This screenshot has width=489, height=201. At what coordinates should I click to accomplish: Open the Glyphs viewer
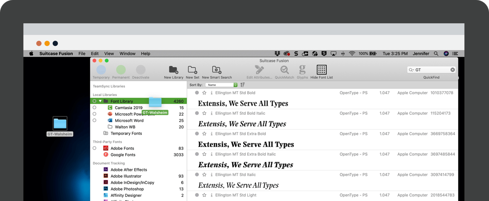click(302, 70)
